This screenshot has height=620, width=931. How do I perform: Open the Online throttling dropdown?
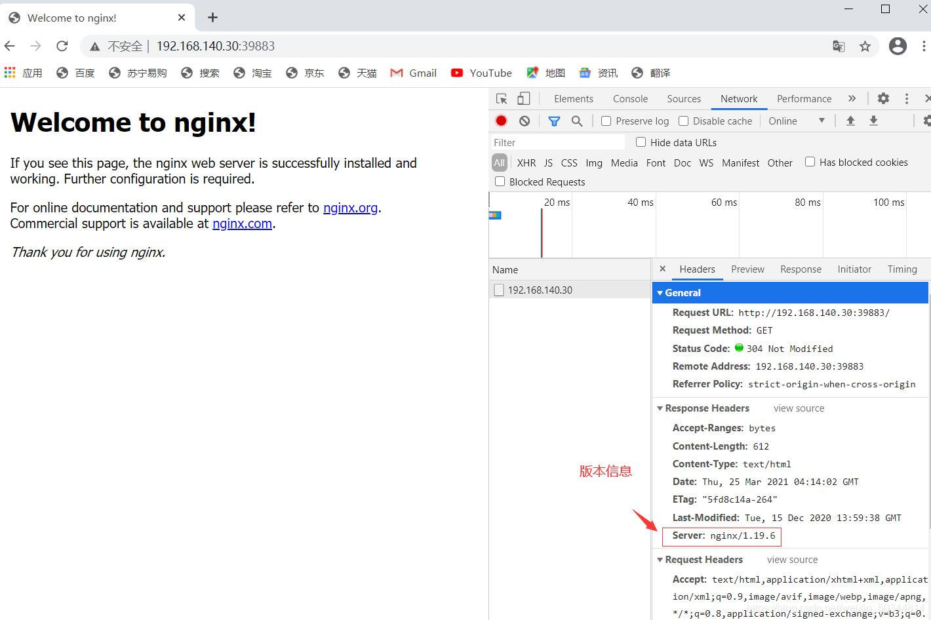pyautogui.click(x=797, y=121)
